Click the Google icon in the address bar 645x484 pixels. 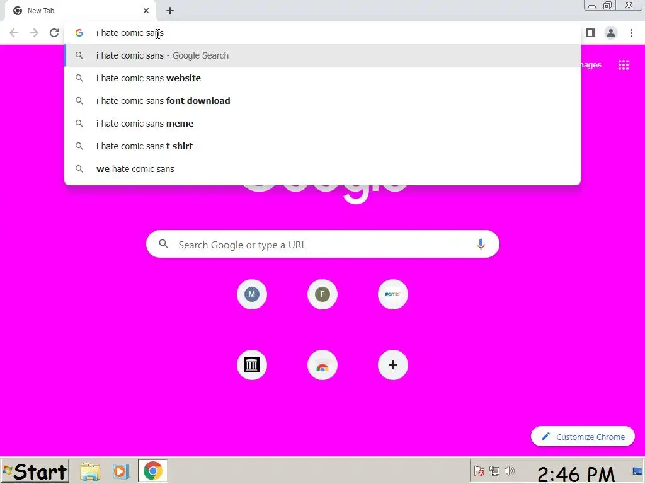(x=79, y=33)
